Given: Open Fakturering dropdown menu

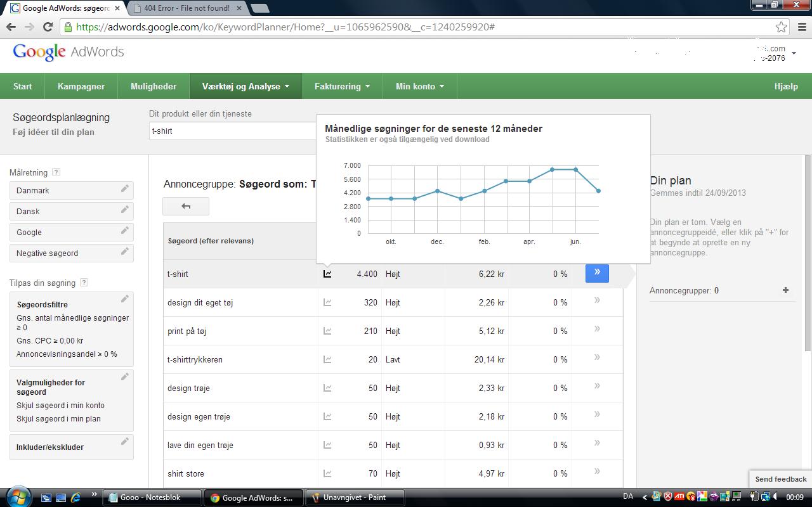Looking at the screenshot, I should tap(342, 86).
